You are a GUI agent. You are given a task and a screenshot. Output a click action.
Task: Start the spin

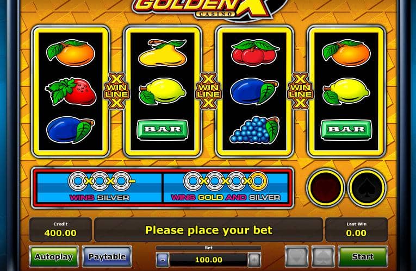[x=363, y=256]
